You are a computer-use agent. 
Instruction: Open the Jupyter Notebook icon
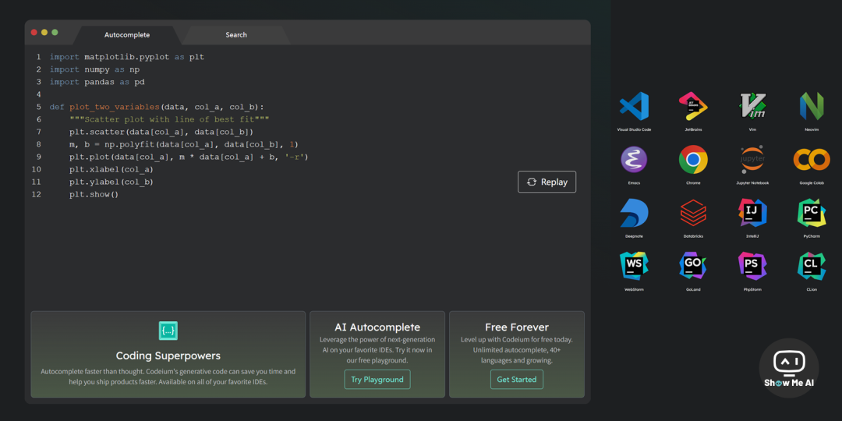coord(752,160)
